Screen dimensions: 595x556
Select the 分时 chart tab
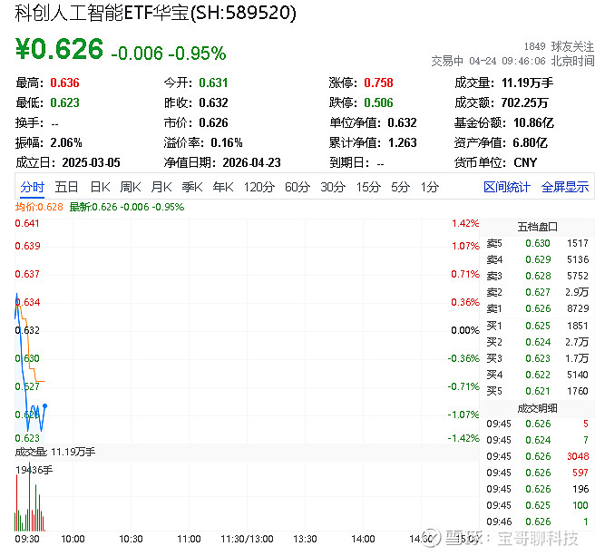(x=33, y=187)
